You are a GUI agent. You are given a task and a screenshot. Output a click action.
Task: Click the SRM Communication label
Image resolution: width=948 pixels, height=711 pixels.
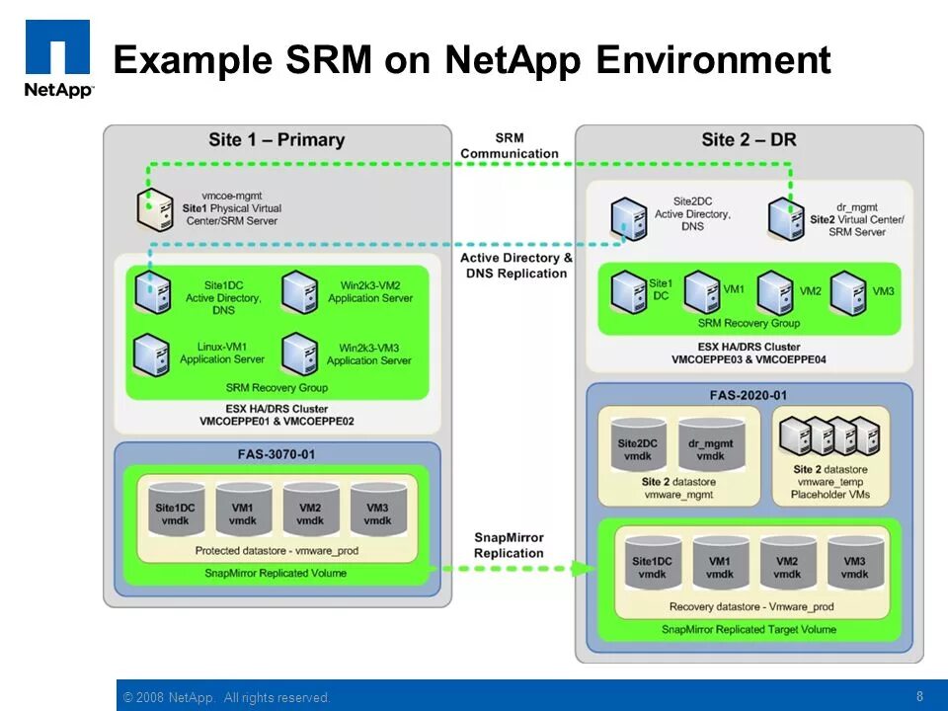pos(510,146)
